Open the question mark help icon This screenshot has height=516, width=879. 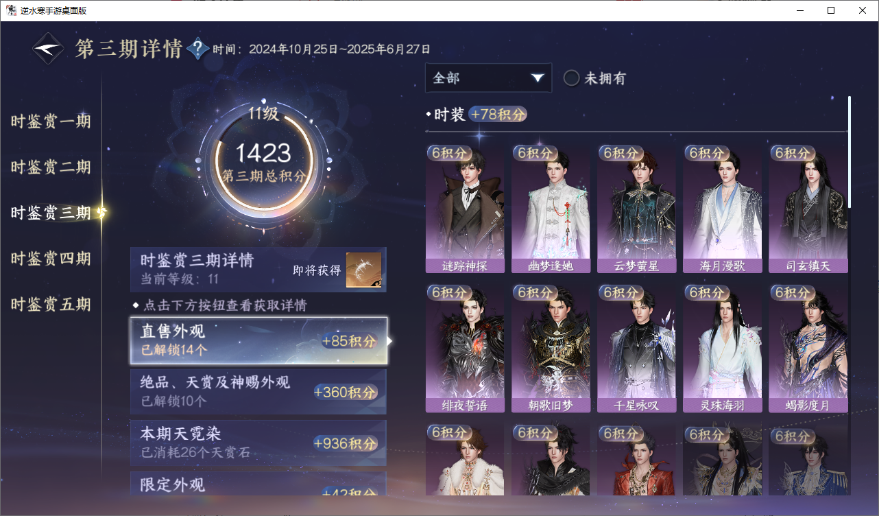tap(197, 49)
